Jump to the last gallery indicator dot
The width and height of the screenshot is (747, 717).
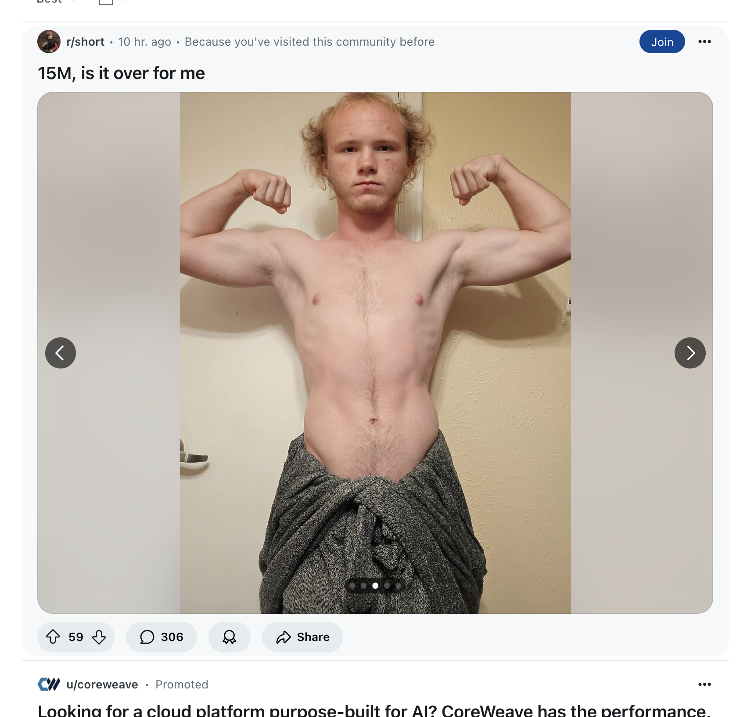click(398, 586)
